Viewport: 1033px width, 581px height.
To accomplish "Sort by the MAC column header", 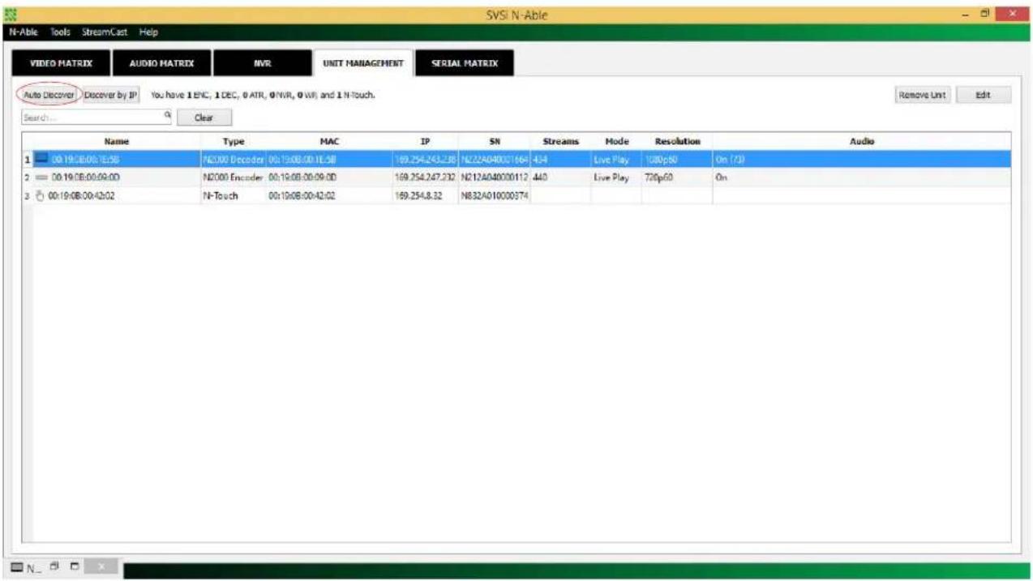I will [328, 141].
